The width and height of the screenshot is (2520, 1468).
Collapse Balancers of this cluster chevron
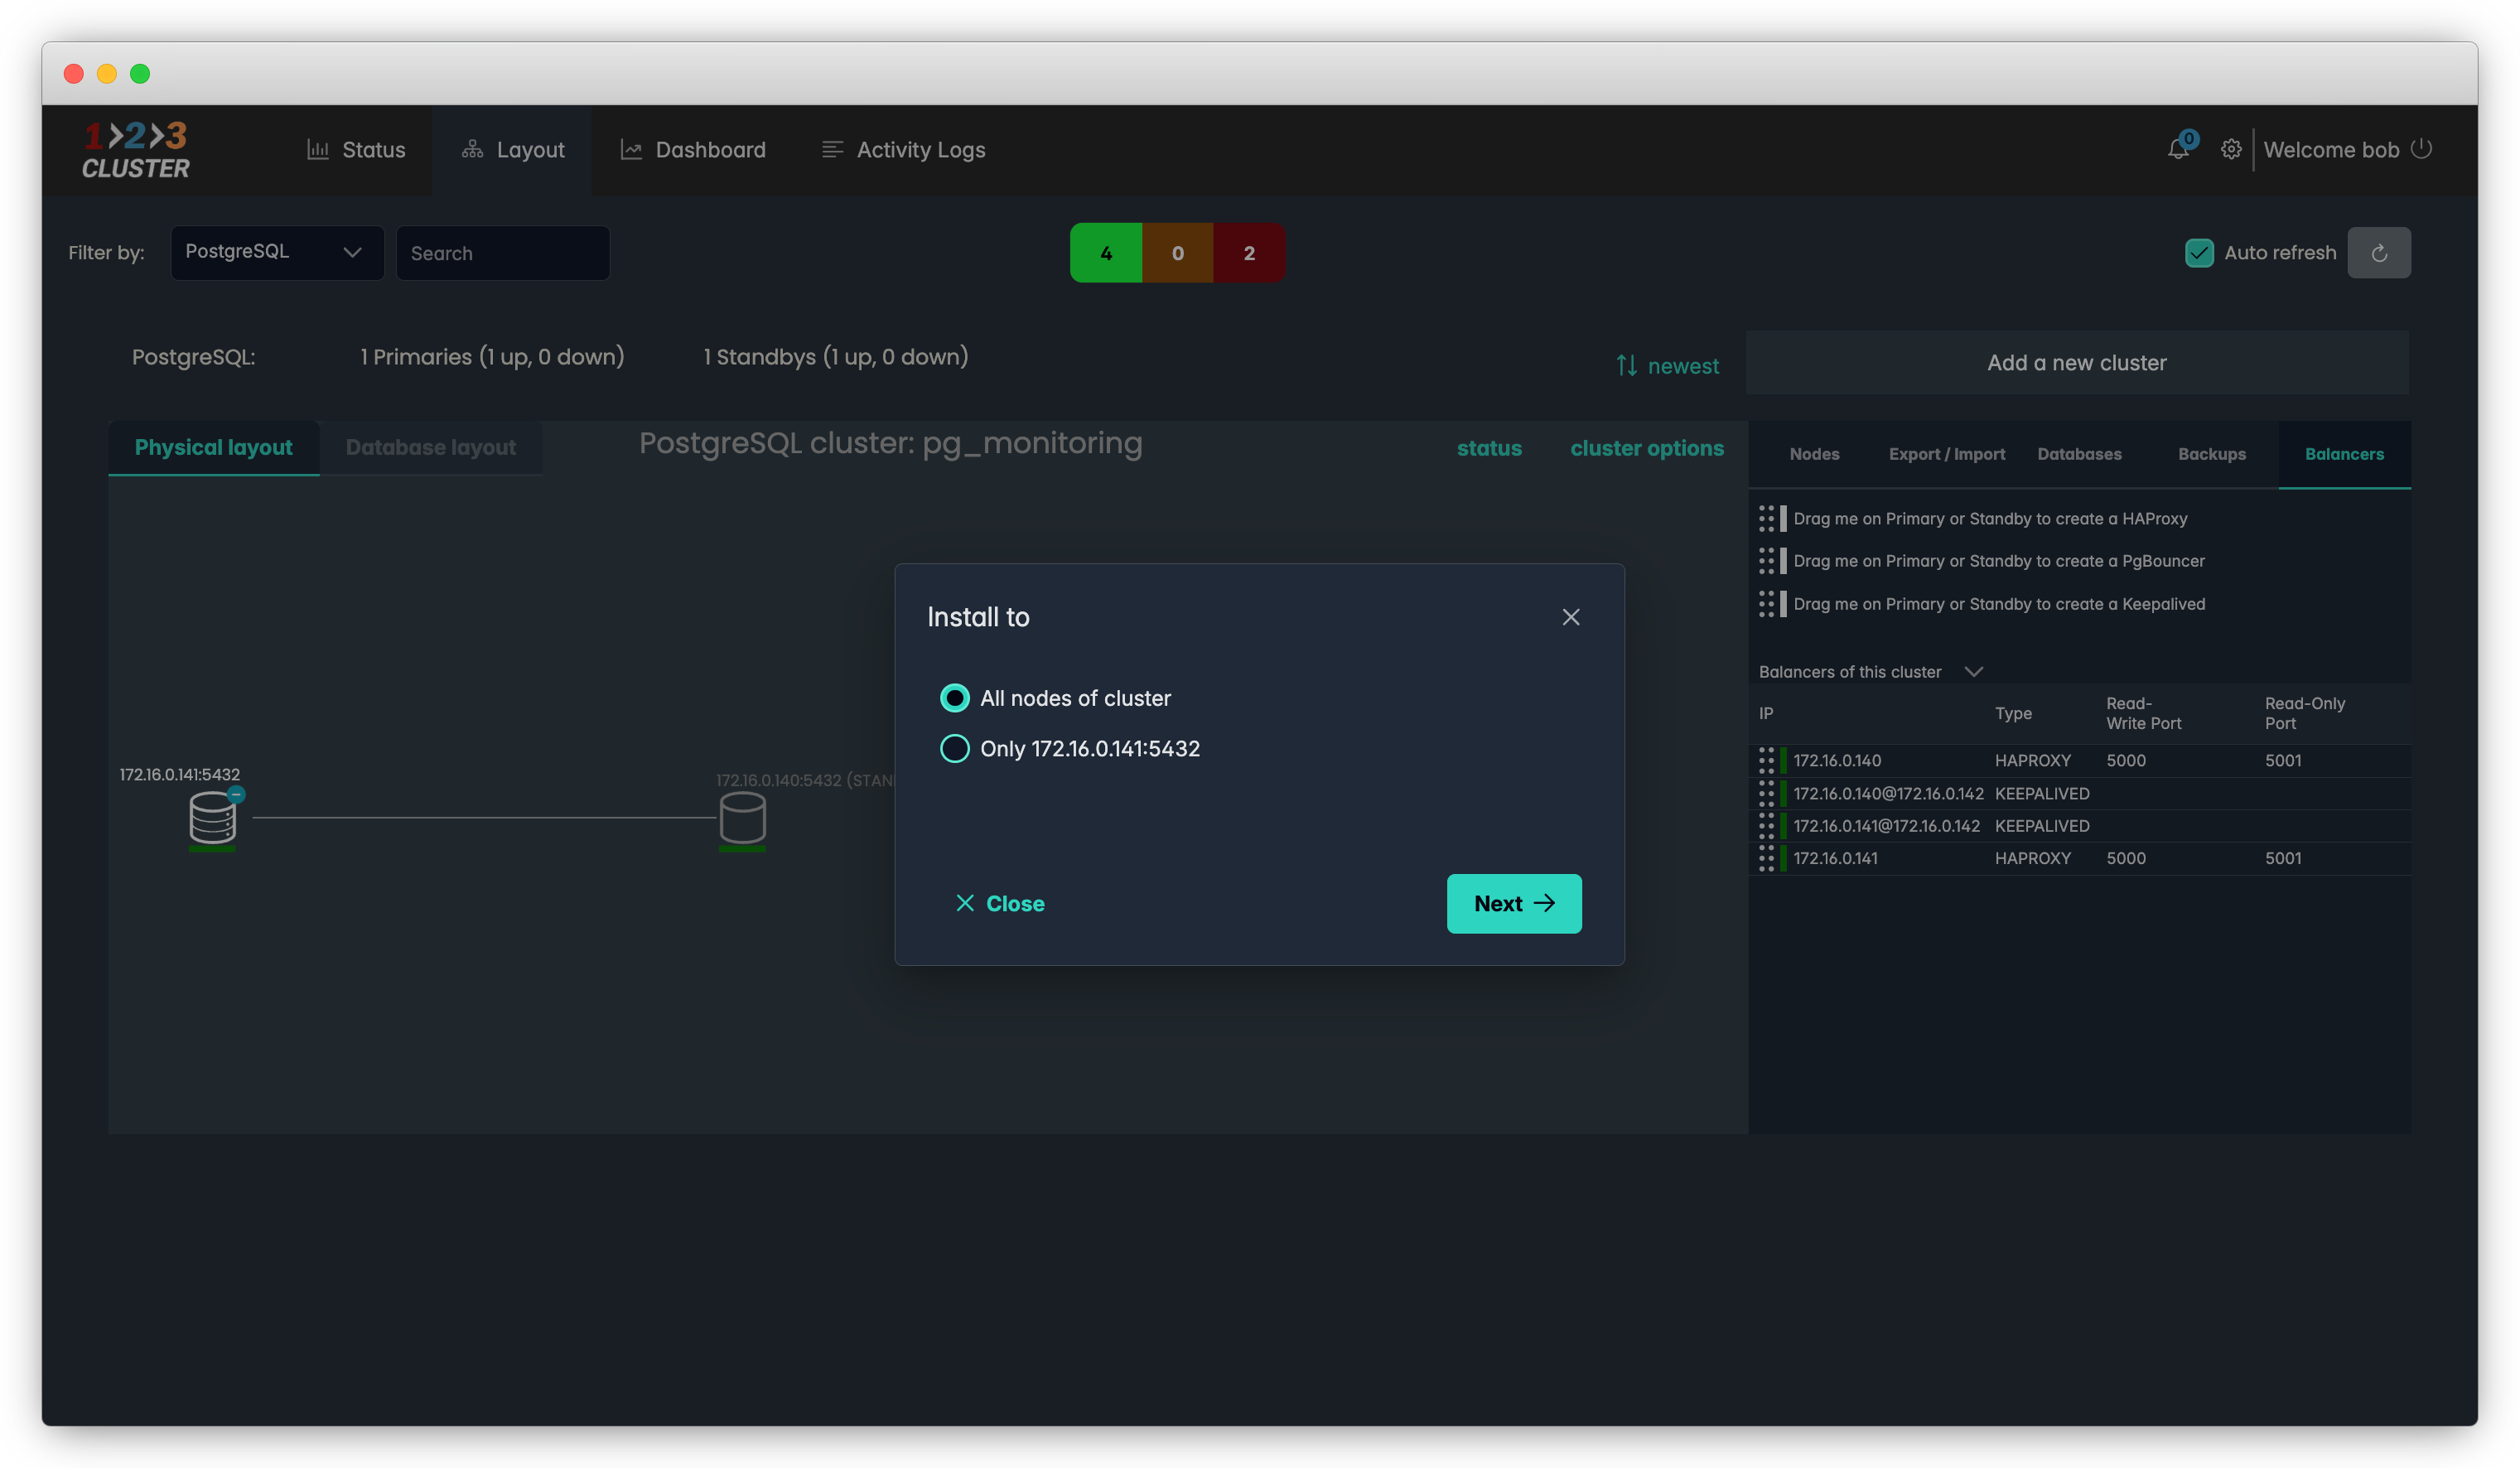[1973, 672]
